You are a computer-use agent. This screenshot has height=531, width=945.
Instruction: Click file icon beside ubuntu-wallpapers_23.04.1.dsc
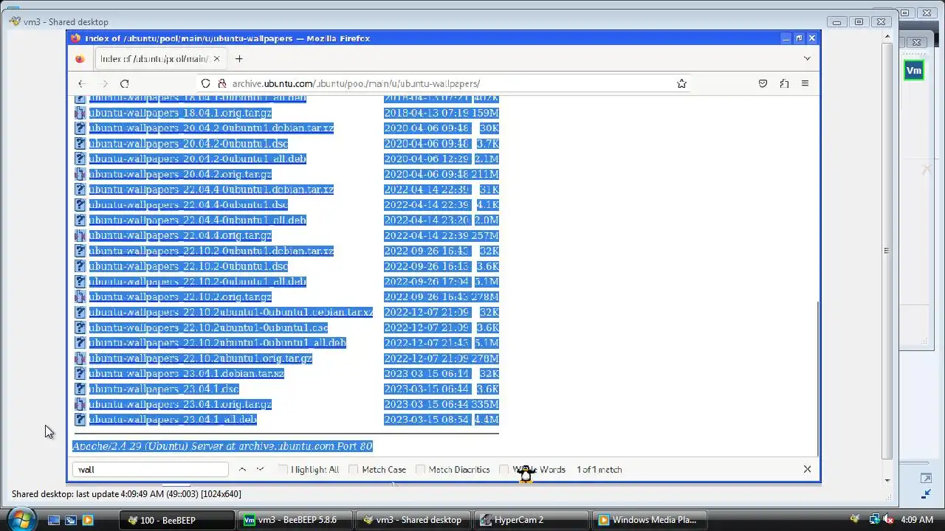80,389
